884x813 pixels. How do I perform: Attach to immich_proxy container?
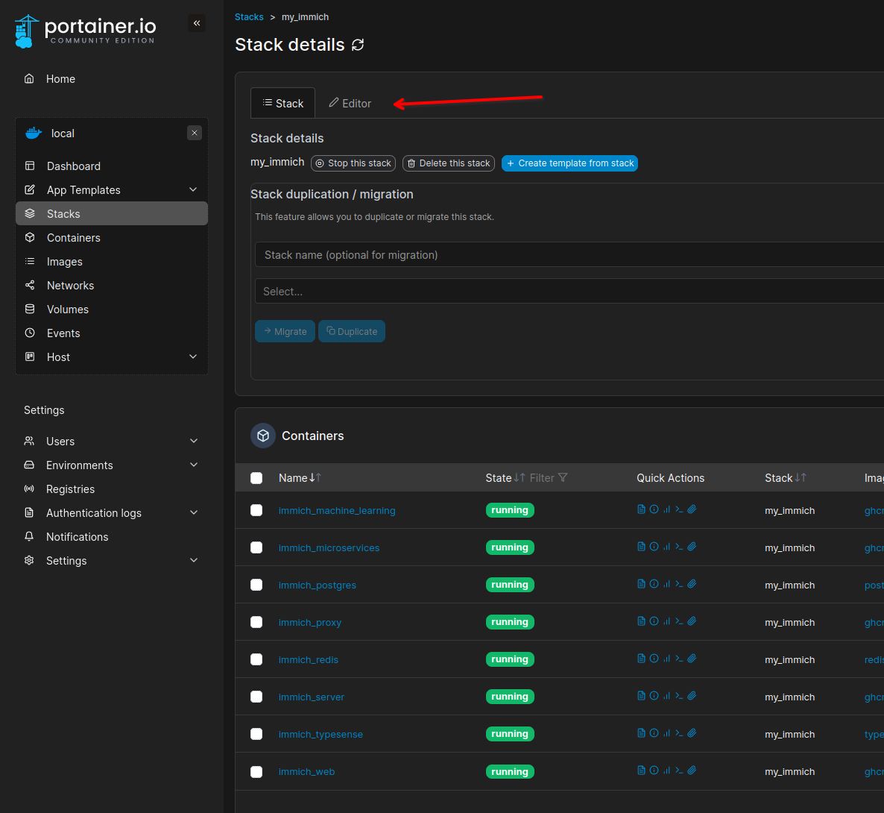coord(692,621)
